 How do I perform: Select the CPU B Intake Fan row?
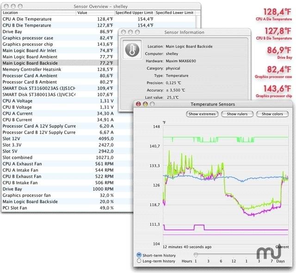pos(67,183)
